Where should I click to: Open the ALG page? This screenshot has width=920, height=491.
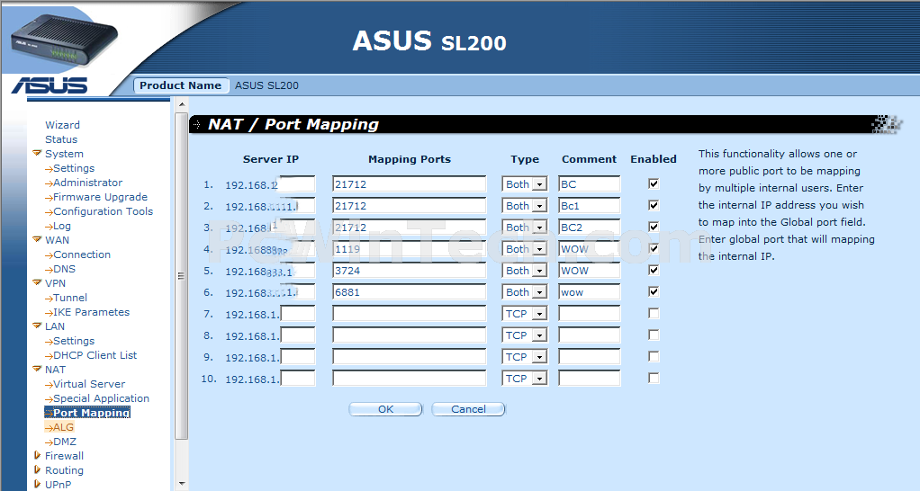point(59,427)
